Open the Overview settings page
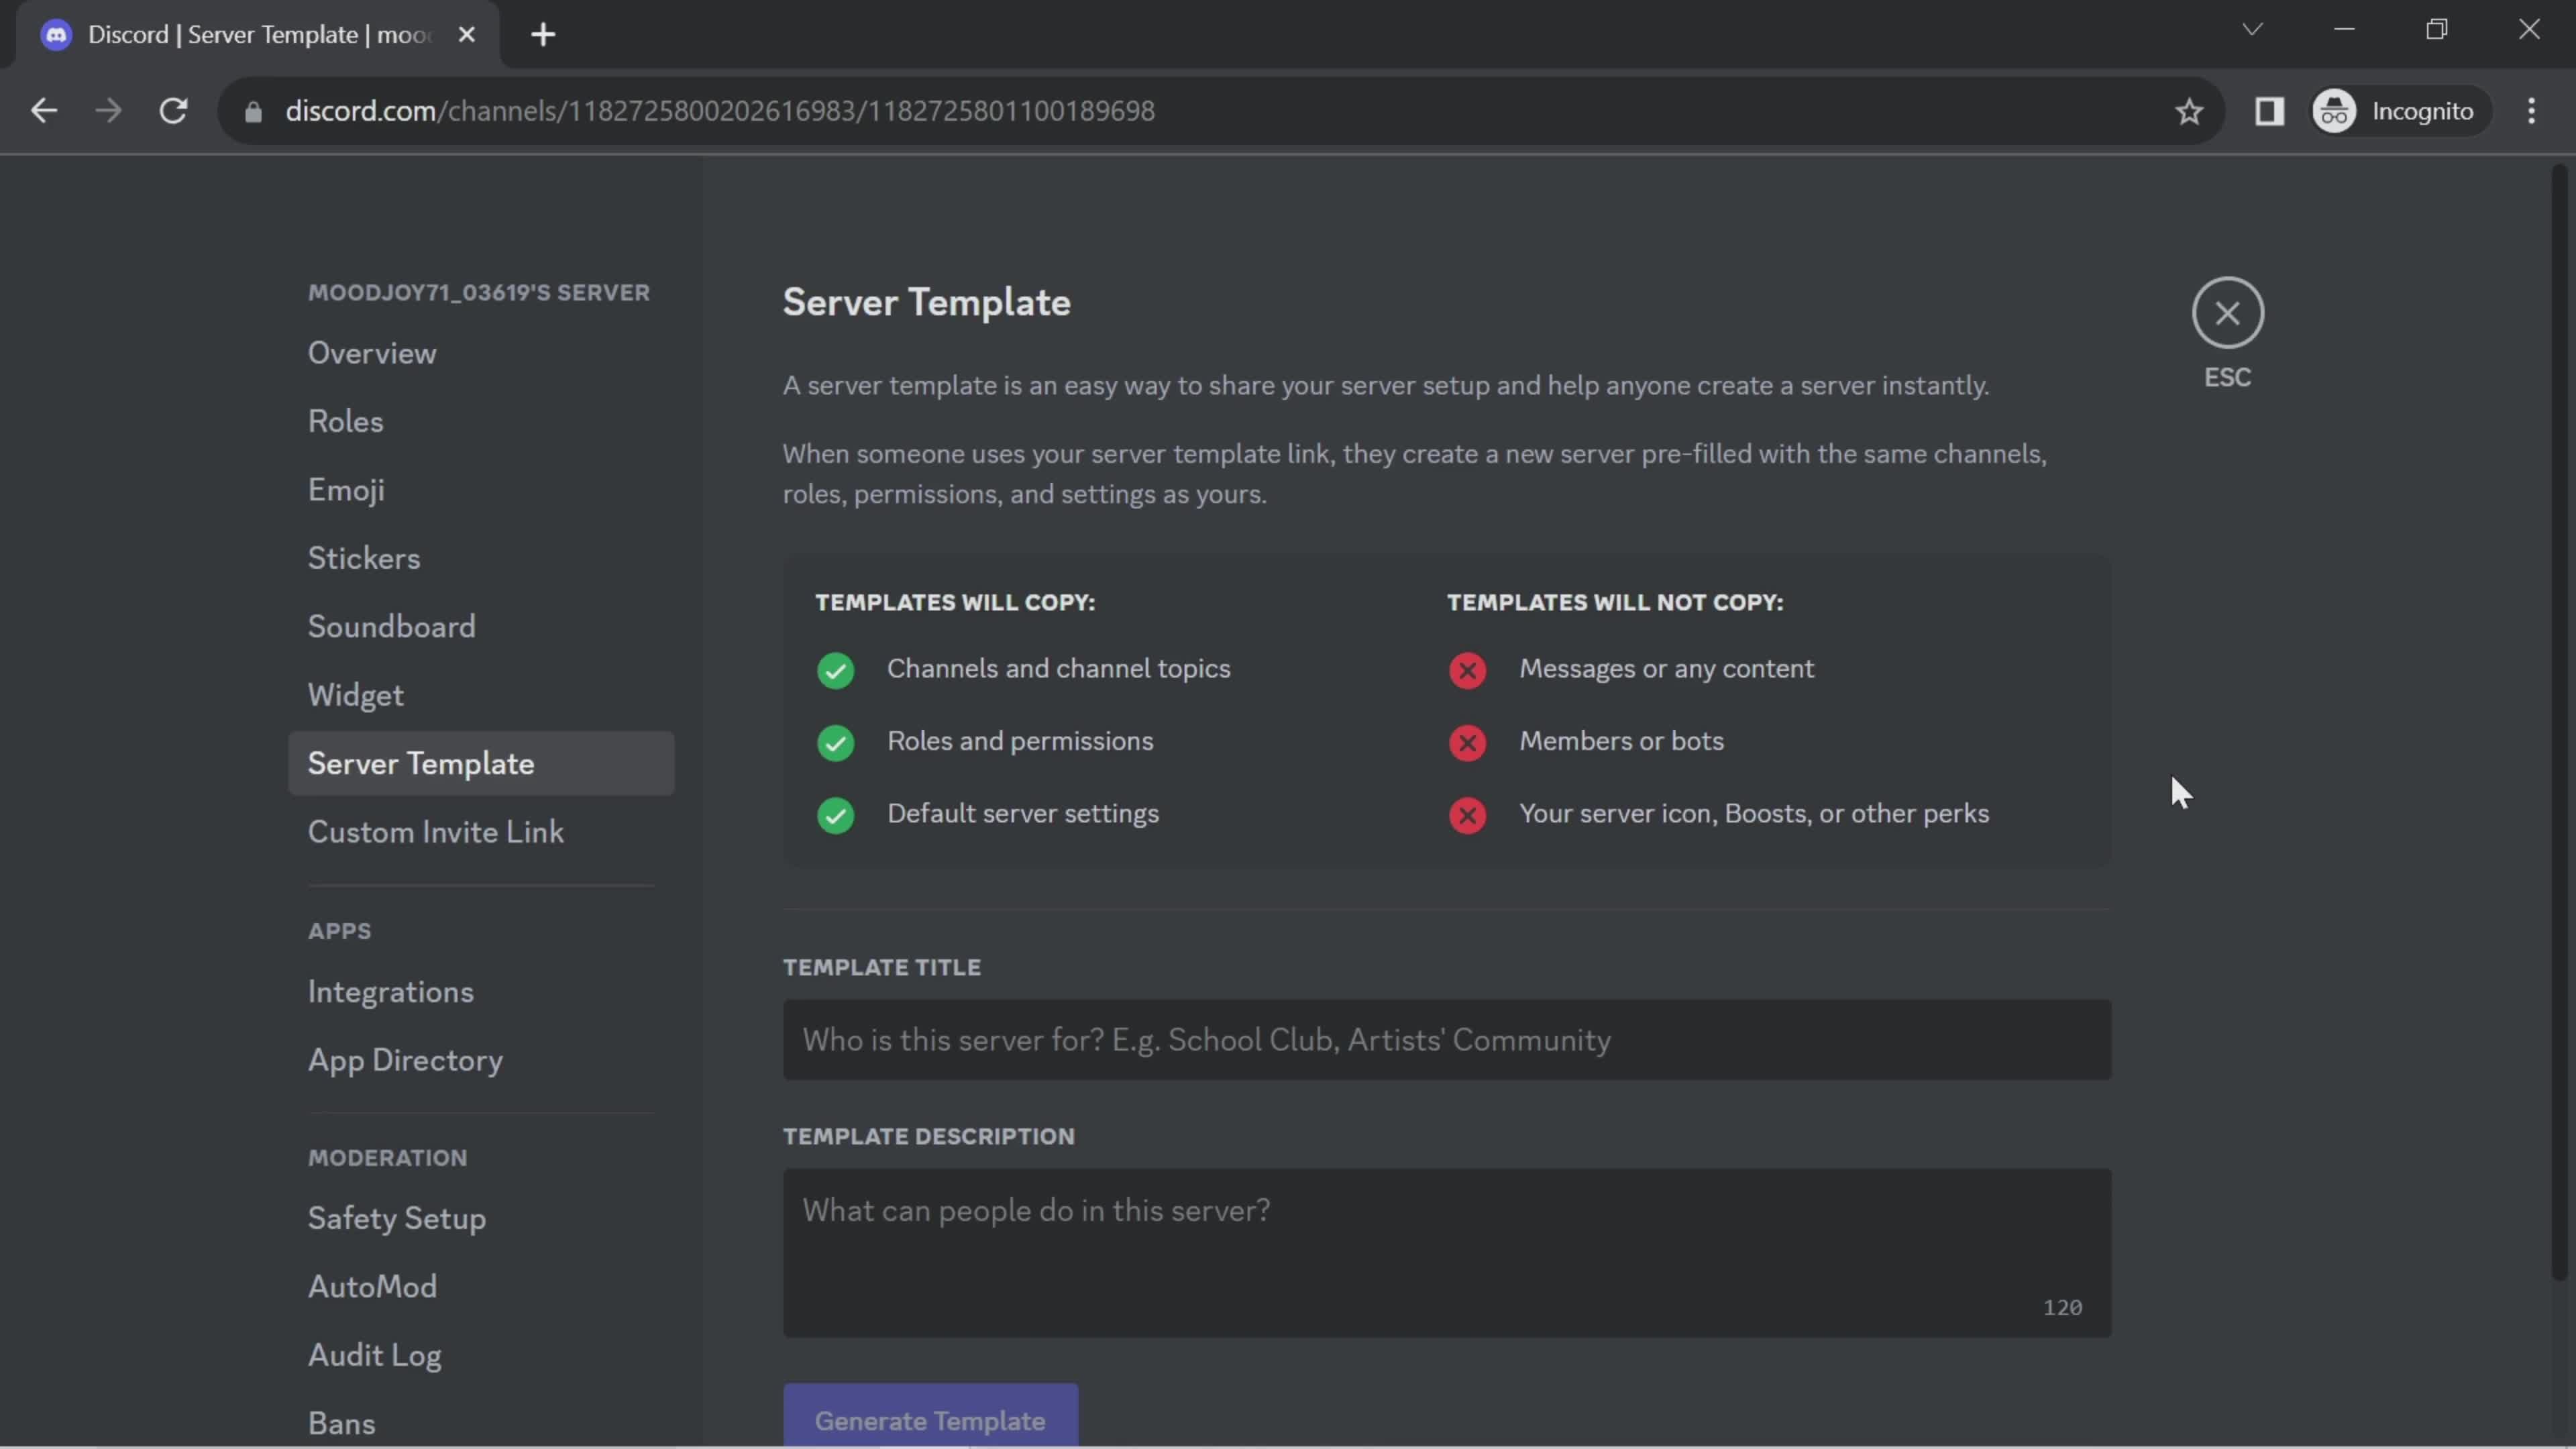The height and width of the screenshot is (1449, 2576). point(373,354)
